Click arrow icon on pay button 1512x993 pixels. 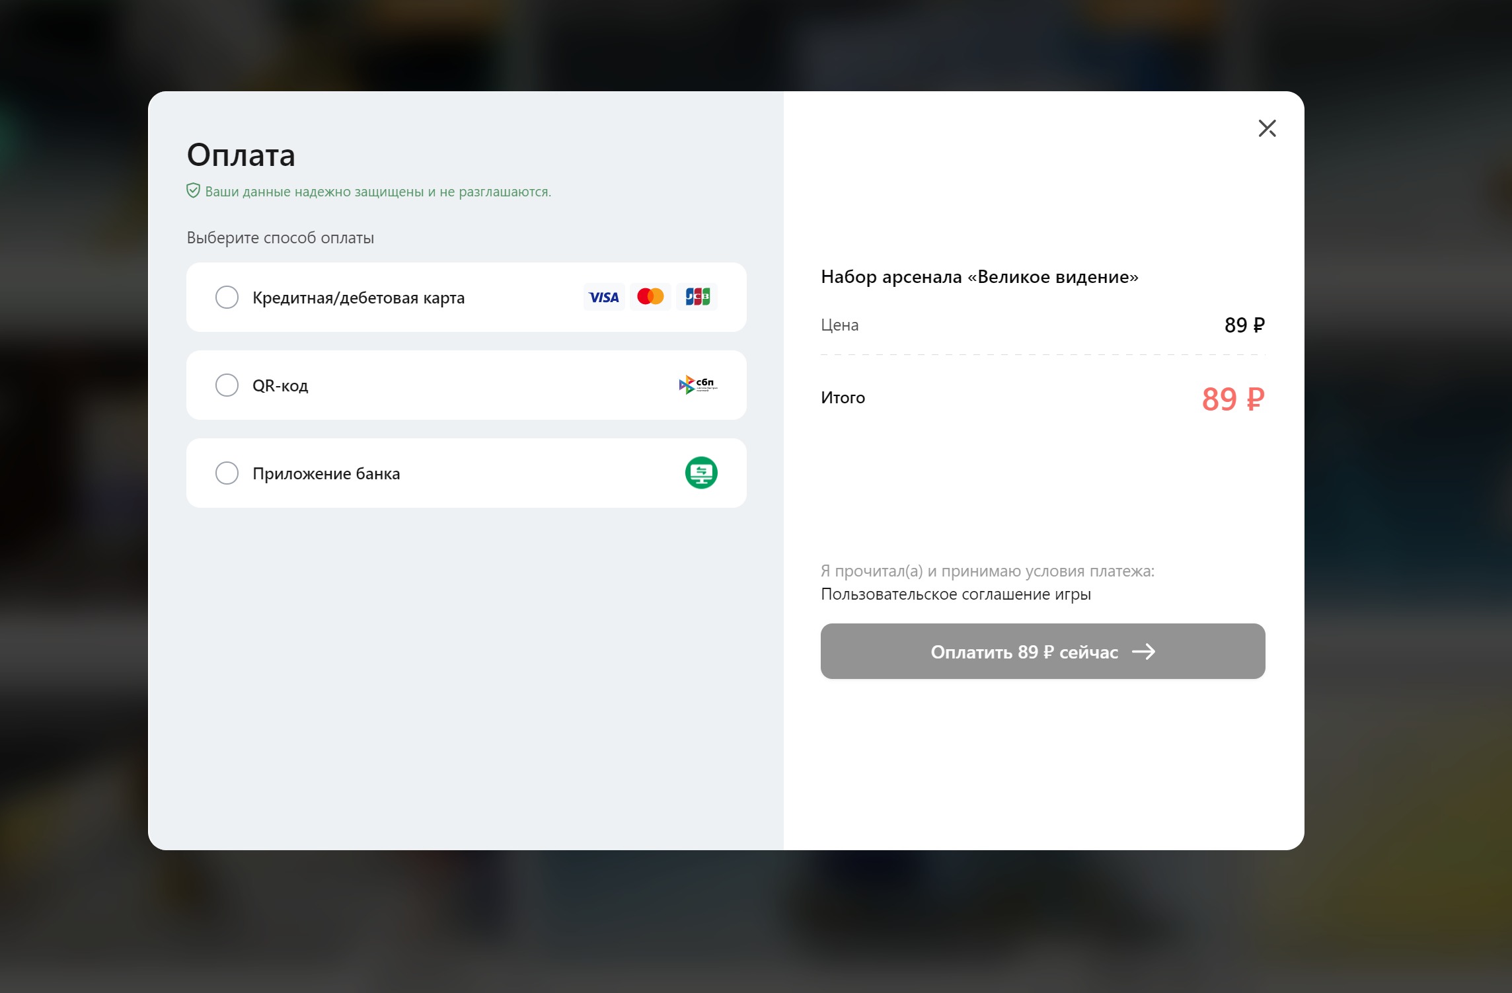coord(1143,652)
